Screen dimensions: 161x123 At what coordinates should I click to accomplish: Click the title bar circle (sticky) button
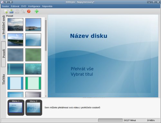click(6, 2)
